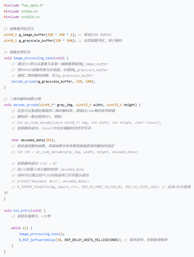Click the R_IOPORT_PinWrite comment line

[85, 187]
